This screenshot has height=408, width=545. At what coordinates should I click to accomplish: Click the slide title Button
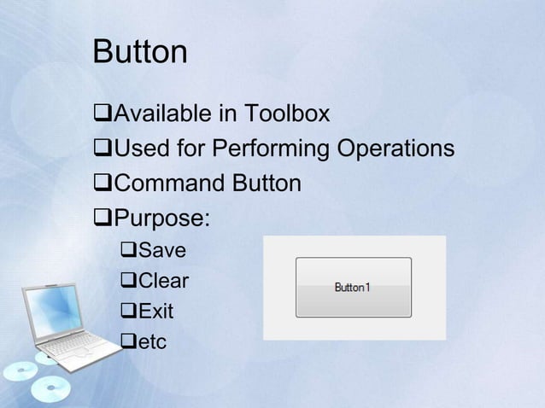(x=140, y=51)
